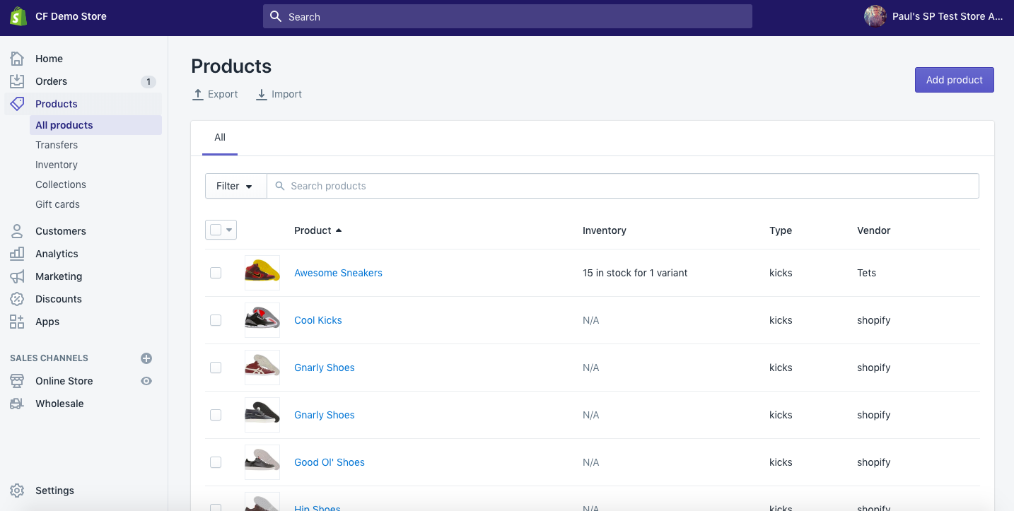Click the Vendor column header
This screenshot has width=1014, height=511.
coord(874,230)
